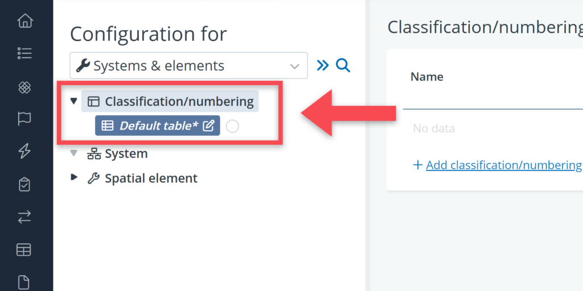Image resolution: width=583 pixels, height=291 pixels.
Task: Click the double chevron expand icon
Action: coord(323,65)
